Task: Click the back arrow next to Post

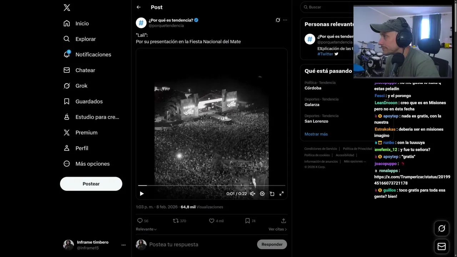Action: pyautogui.click(x=139, y=7)
